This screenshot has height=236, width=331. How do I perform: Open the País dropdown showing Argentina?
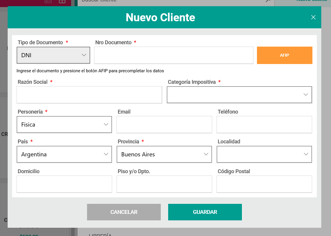(64, 154)
